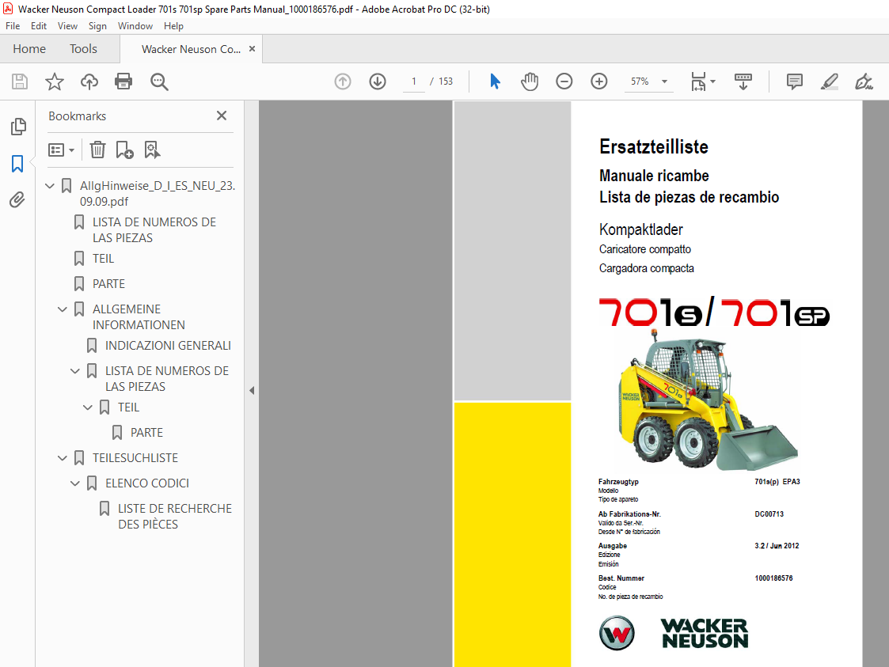Screen dimensions: 889x667
Task: Add a comment sticky note
Action: tap(795, 81)
